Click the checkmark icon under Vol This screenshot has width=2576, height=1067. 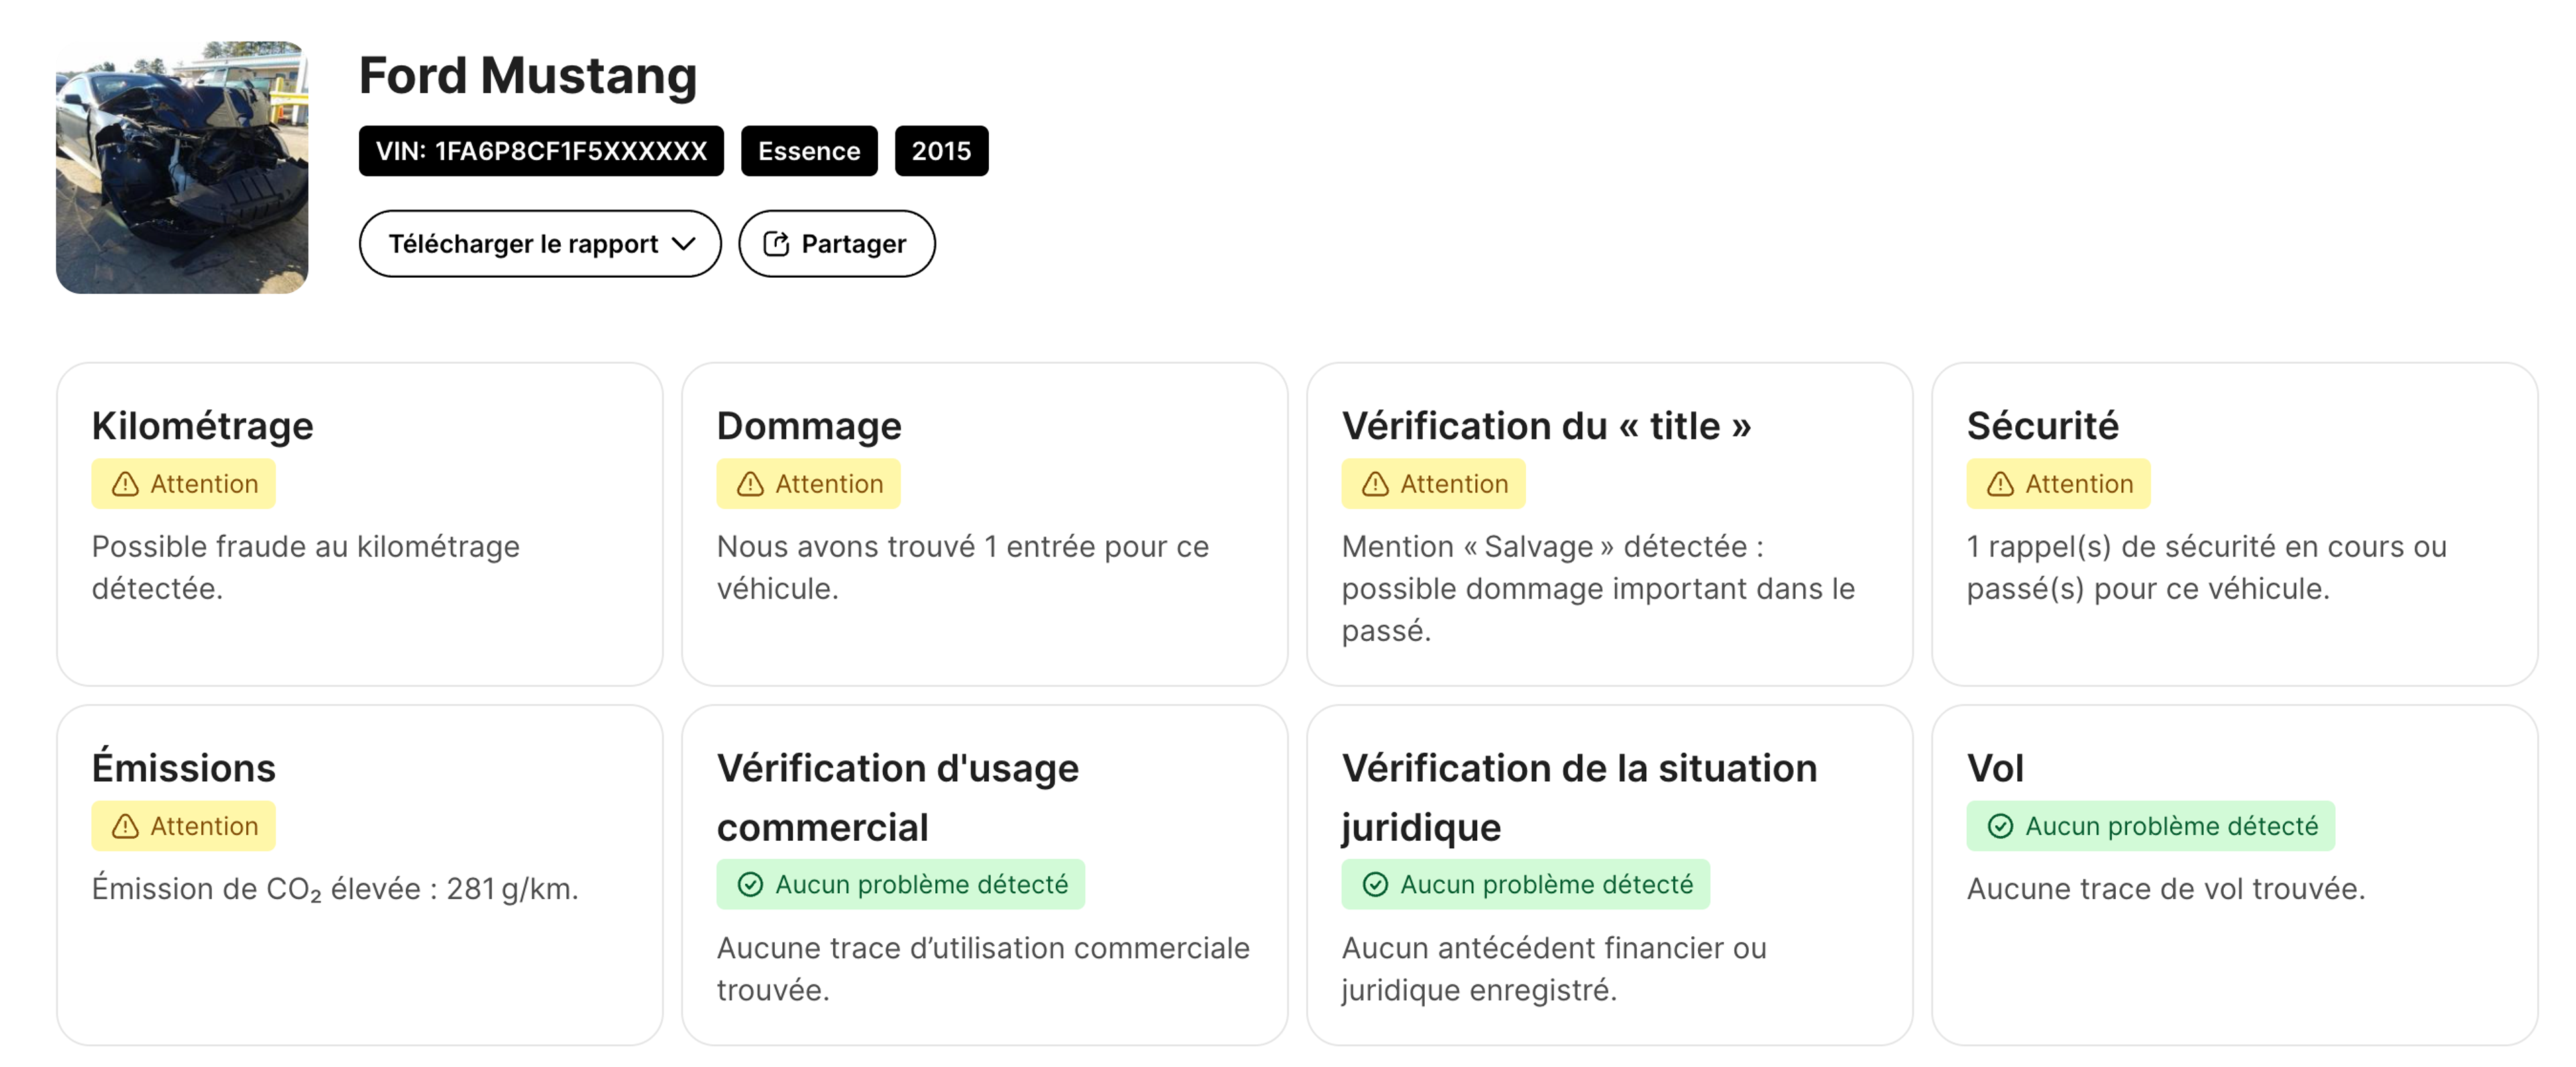pyautogui.click(x=2000, y=826)
